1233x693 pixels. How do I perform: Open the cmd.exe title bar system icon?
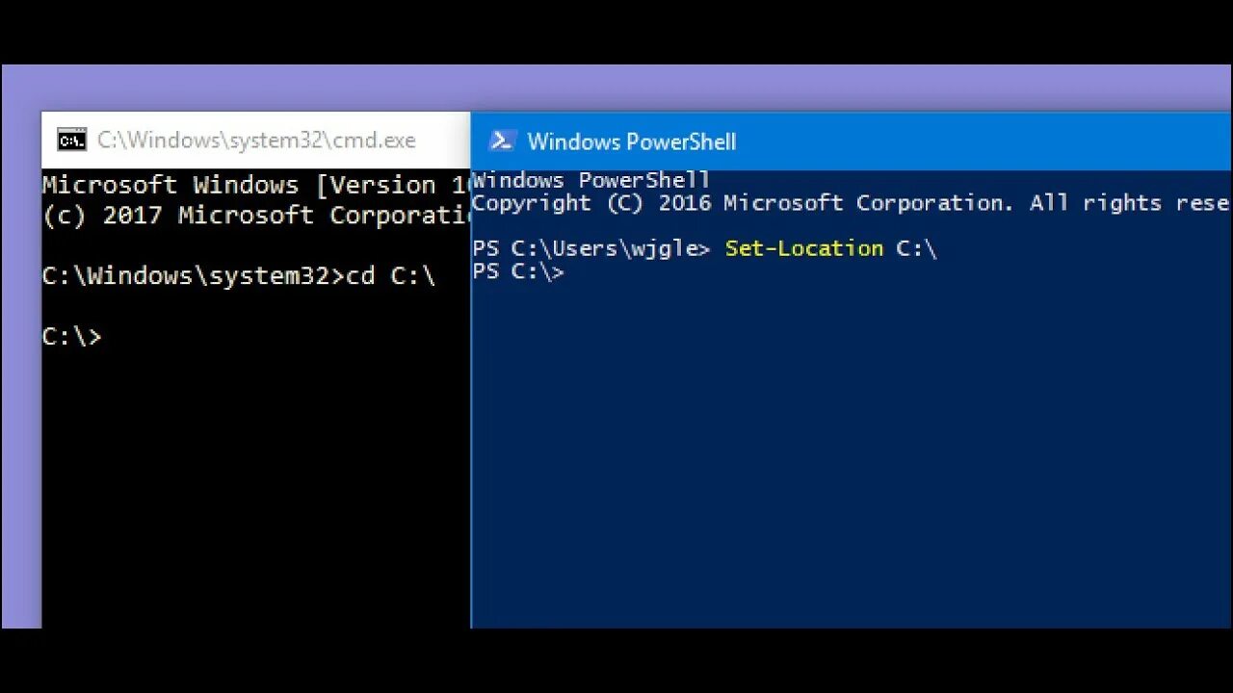tap(71, 140)
